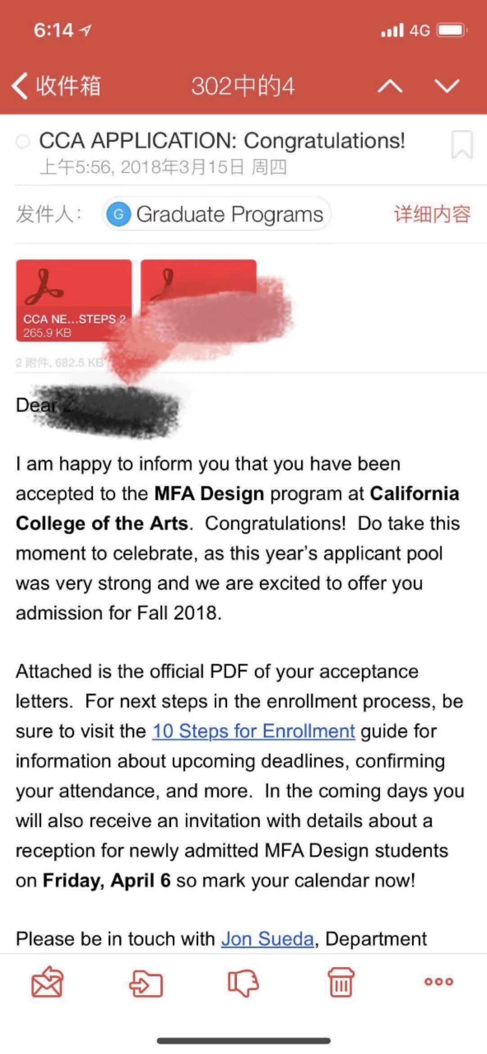Tap the 302中的4 message counter
The width and height of the screenshot is (487, 1054).
(x=243, y=86)
